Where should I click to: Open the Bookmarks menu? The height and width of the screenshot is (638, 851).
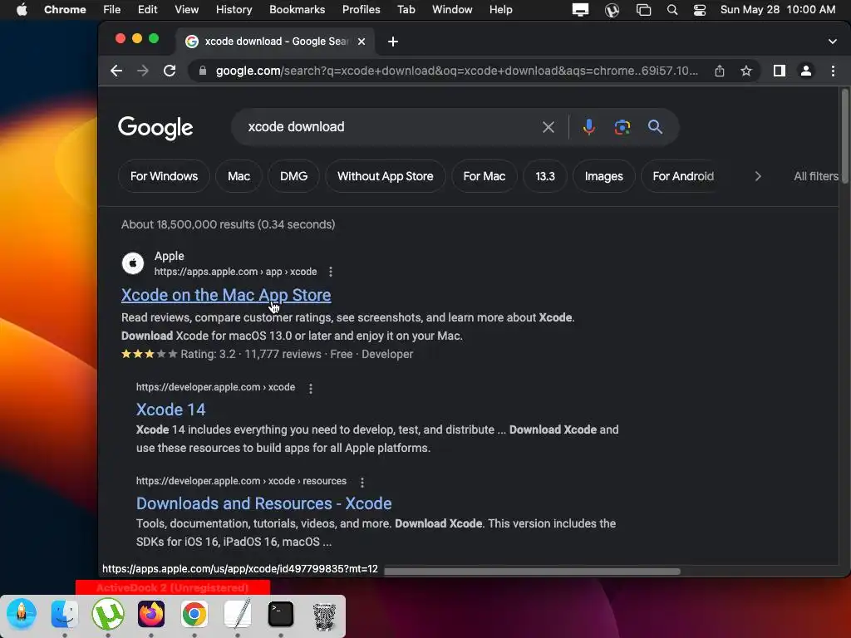297,10
